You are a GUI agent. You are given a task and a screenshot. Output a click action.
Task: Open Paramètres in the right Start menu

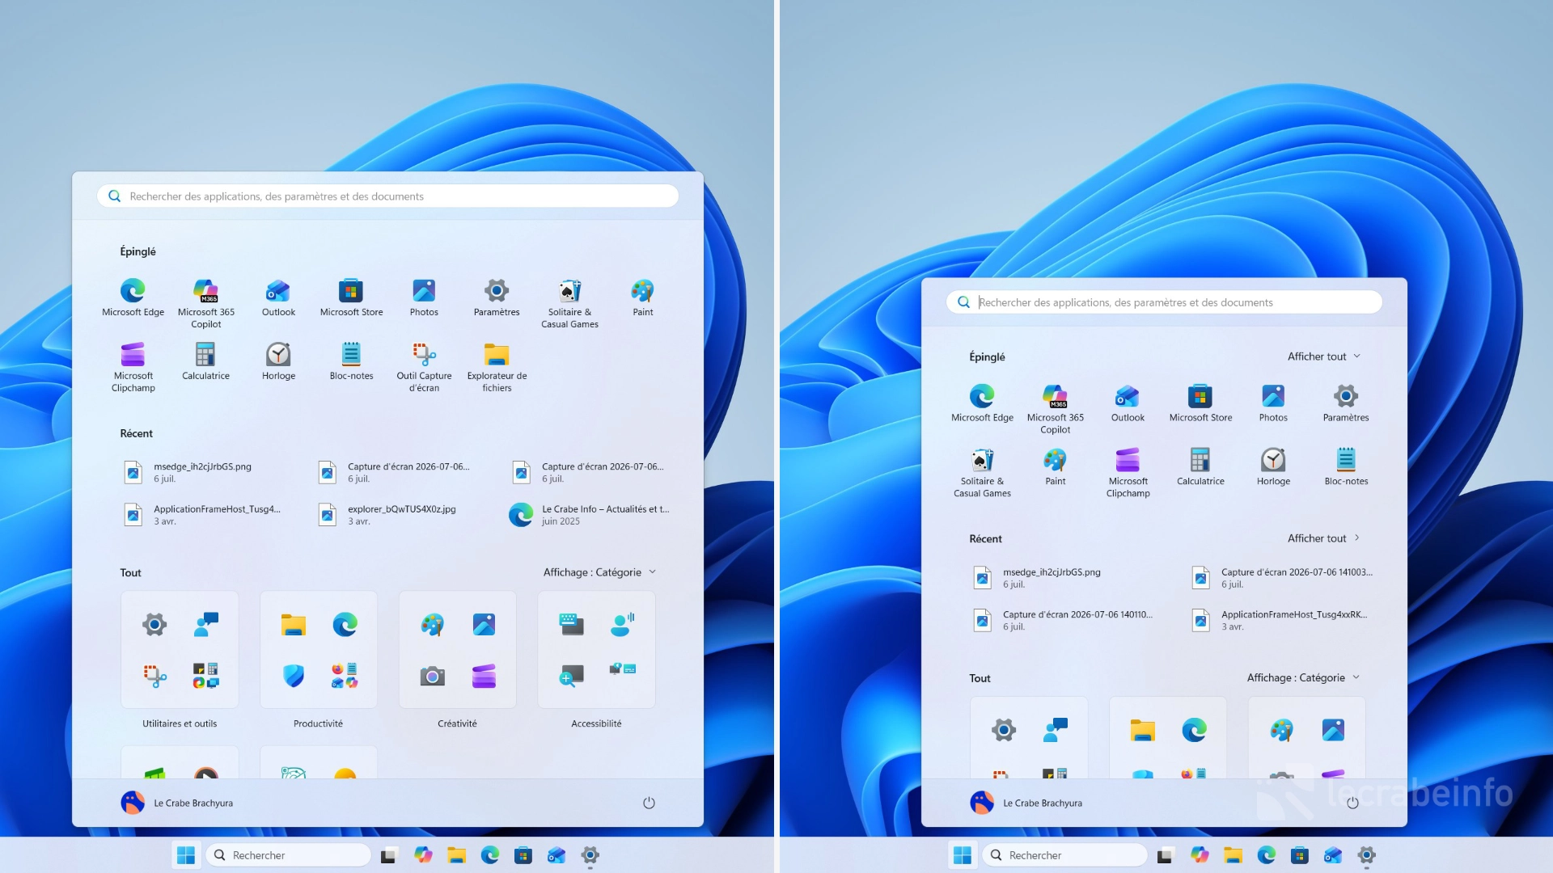click(x=1346, y=403)
